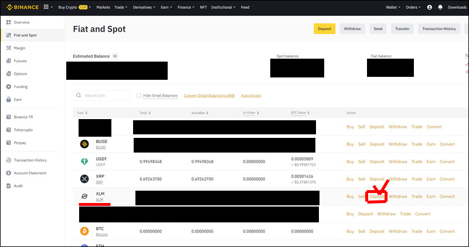Click the Margin sidebar icon
Screen dimensions: 469x247
point(8,48)
